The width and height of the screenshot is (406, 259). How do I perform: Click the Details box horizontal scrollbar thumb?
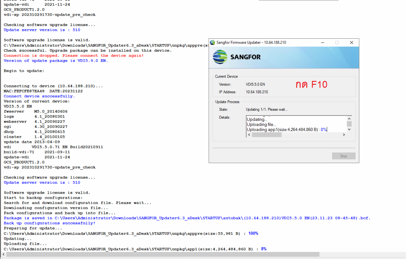click(267, 135)
